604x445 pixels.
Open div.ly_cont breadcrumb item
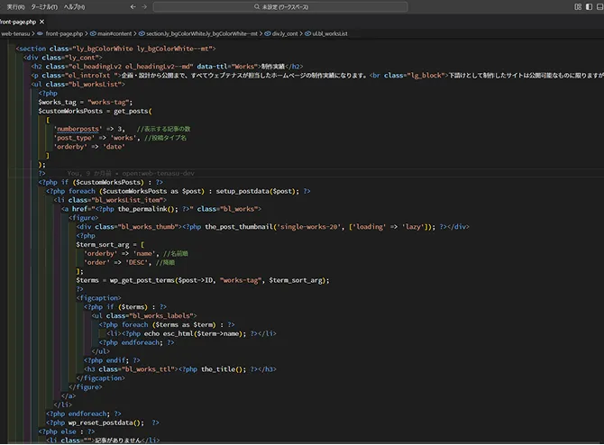[x=285, y=34]
